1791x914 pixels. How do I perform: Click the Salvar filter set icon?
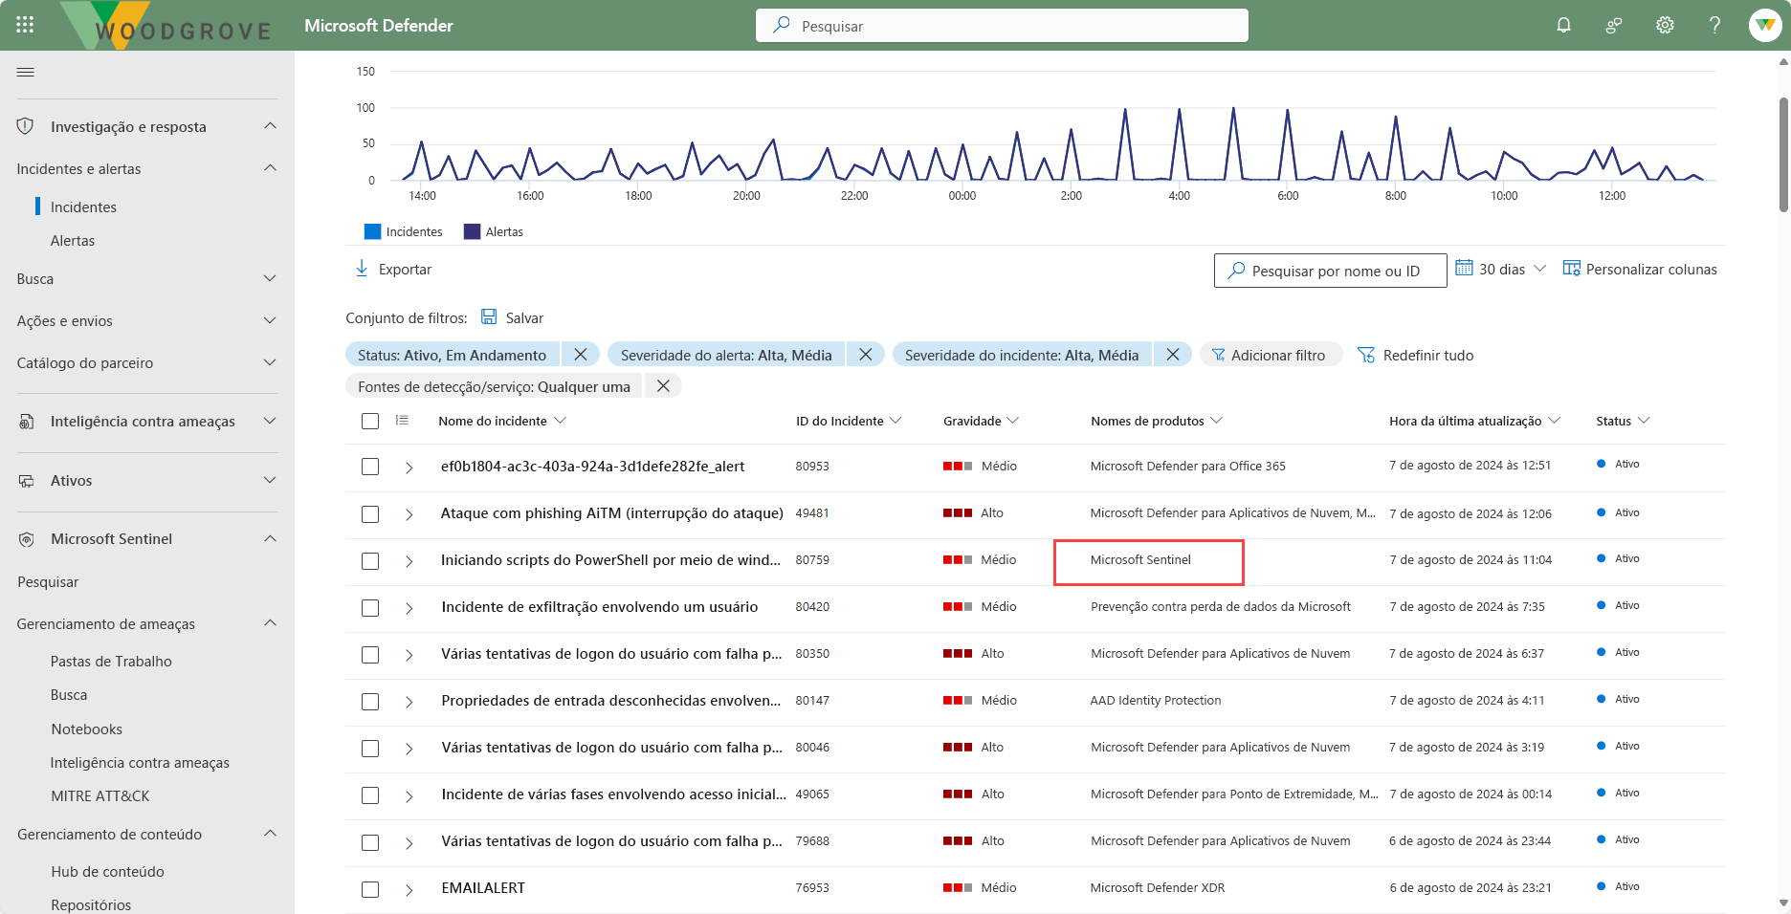click(489, 316)
